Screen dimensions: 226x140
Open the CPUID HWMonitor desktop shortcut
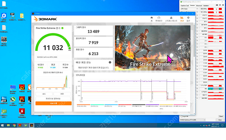22,113
